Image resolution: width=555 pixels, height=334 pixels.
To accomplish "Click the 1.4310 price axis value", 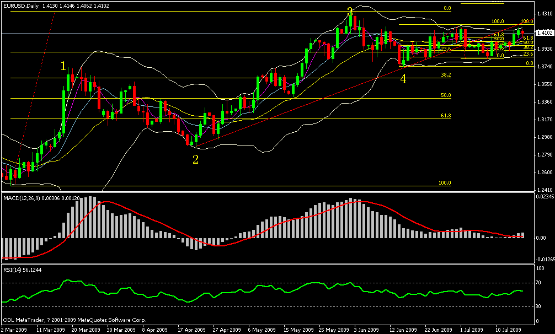I will tap(545, 13).
